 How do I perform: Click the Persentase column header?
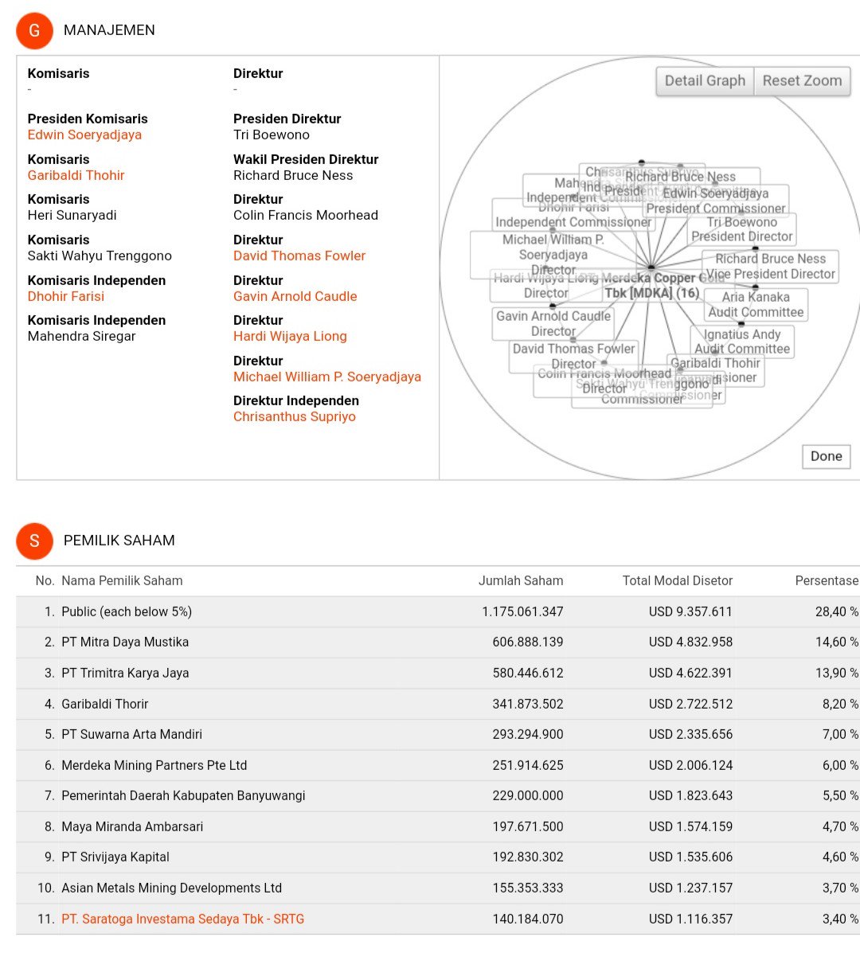(x=827, y=581)
